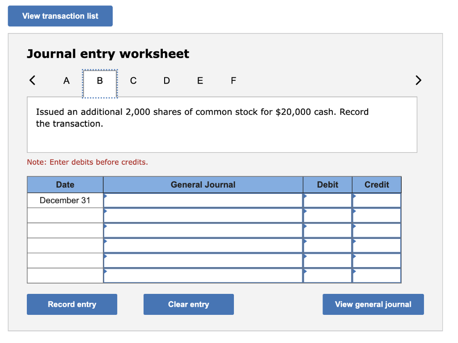Image resolution: width=458 pixels, height=343 pixels.
Task: Click the right chevron to advance
Action: pyautogui.click(x=418, y=80)
